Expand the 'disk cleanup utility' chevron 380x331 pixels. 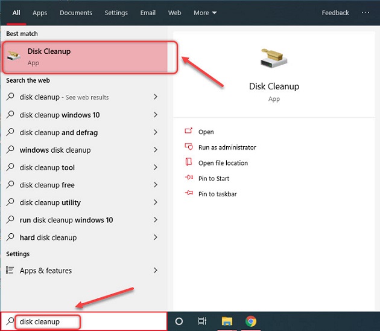(156, 202)
